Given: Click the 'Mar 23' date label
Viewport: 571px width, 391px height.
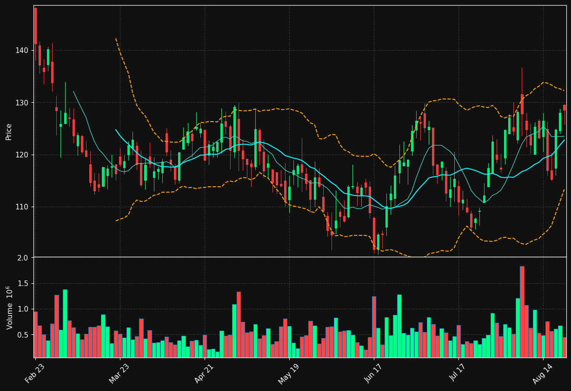Looking at the screenshot, I should click(x=119, y=372).
